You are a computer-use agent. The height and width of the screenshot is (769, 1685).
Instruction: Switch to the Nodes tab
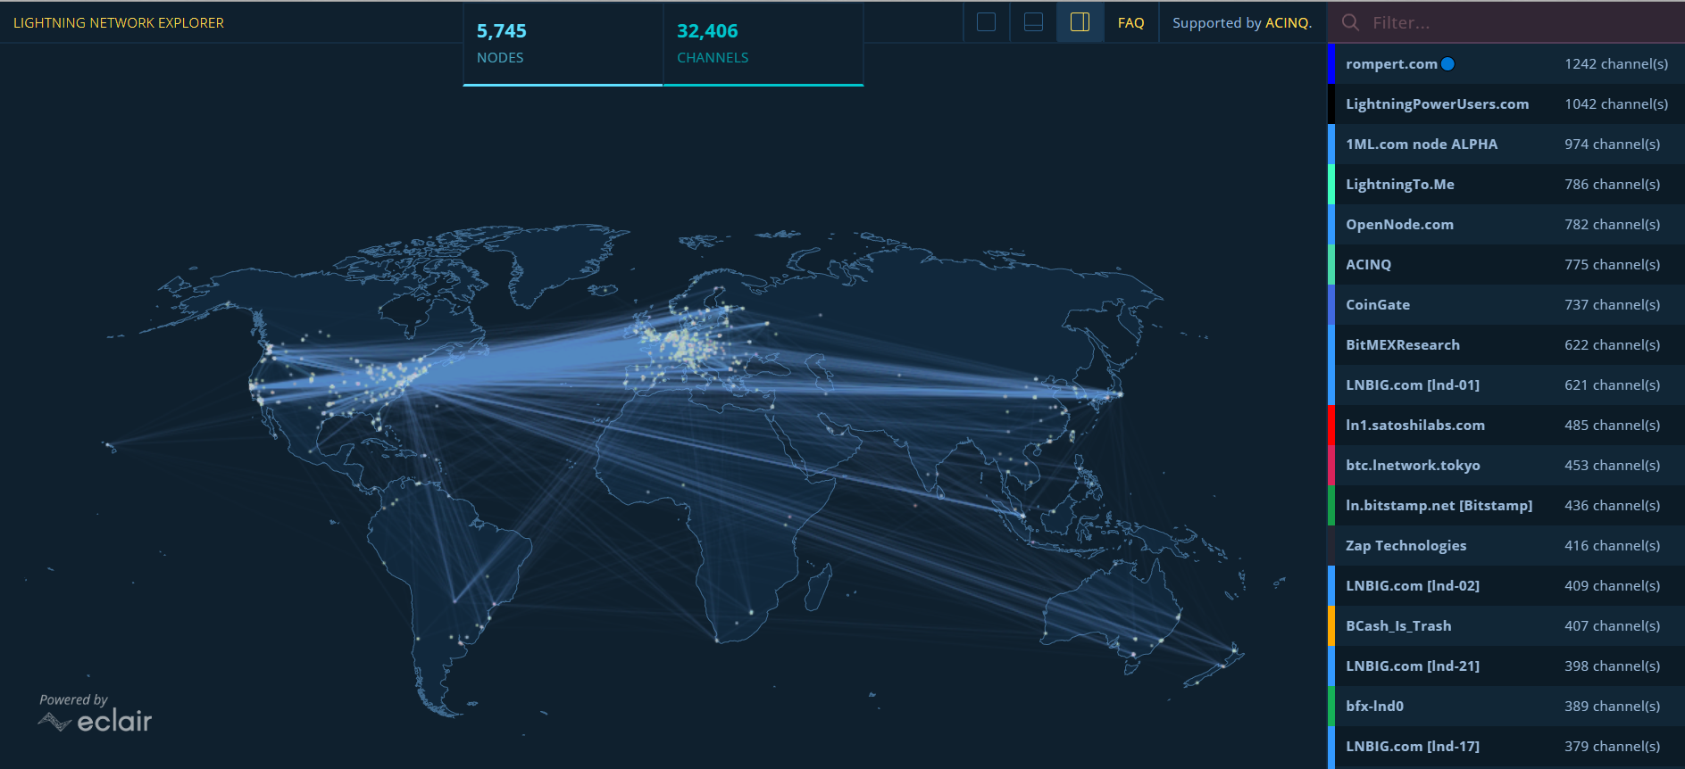[563, 44]
